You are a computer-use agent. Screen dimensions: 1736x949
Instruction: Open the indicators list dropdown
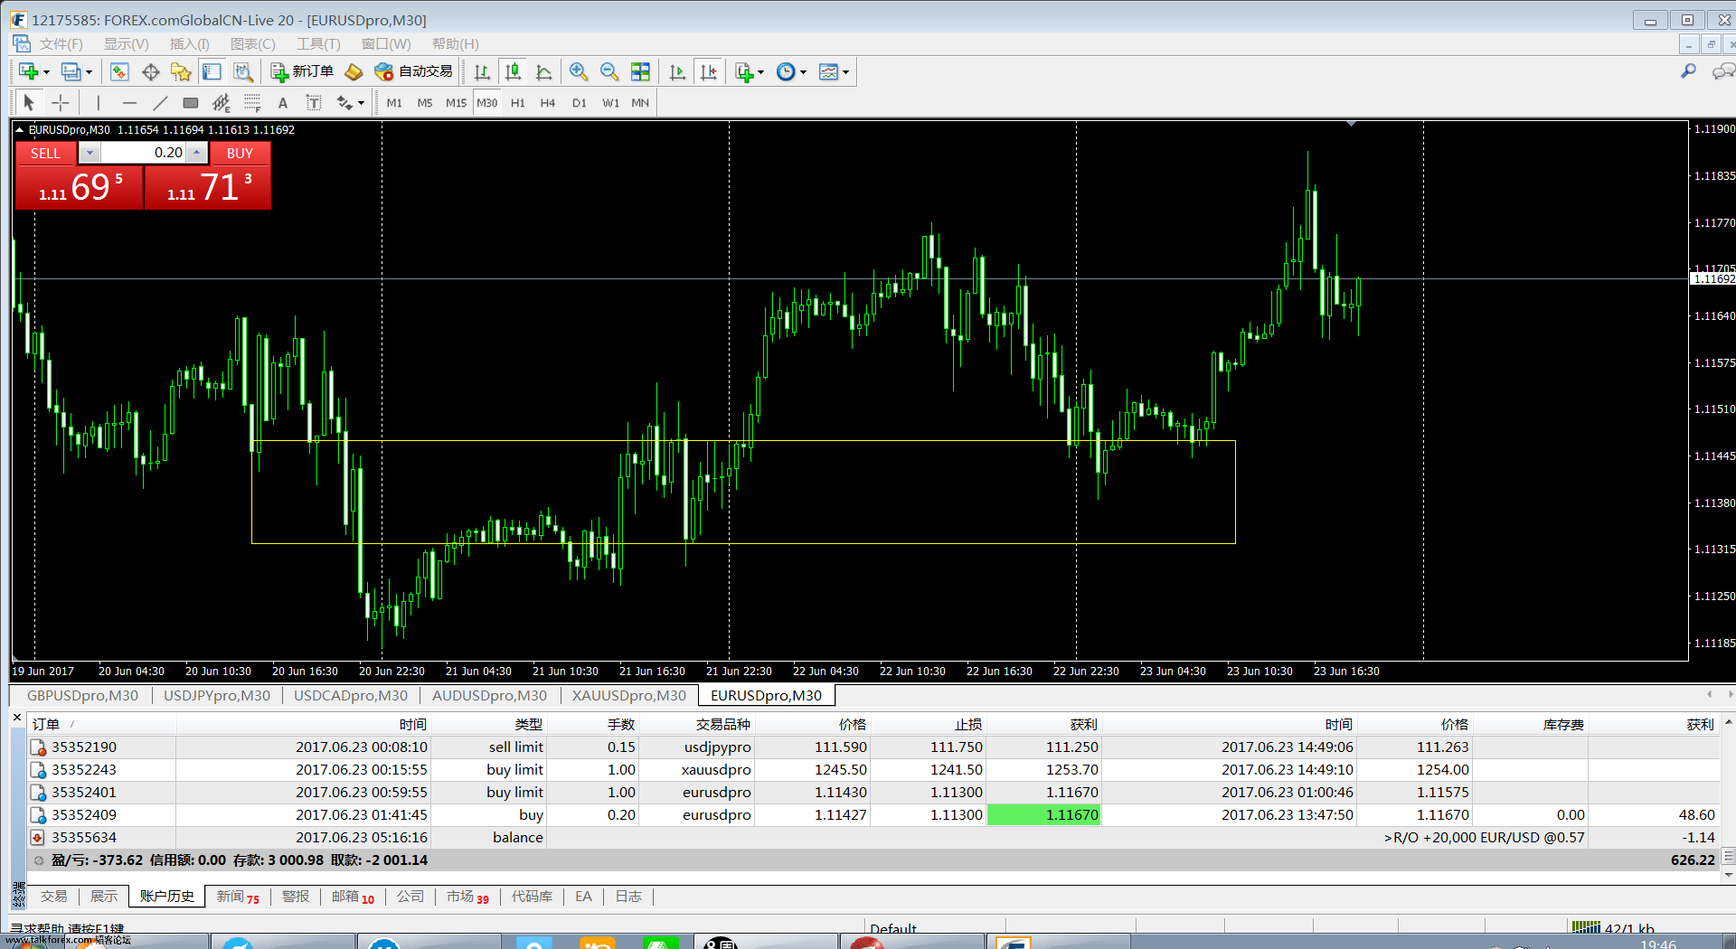(750, 71)
